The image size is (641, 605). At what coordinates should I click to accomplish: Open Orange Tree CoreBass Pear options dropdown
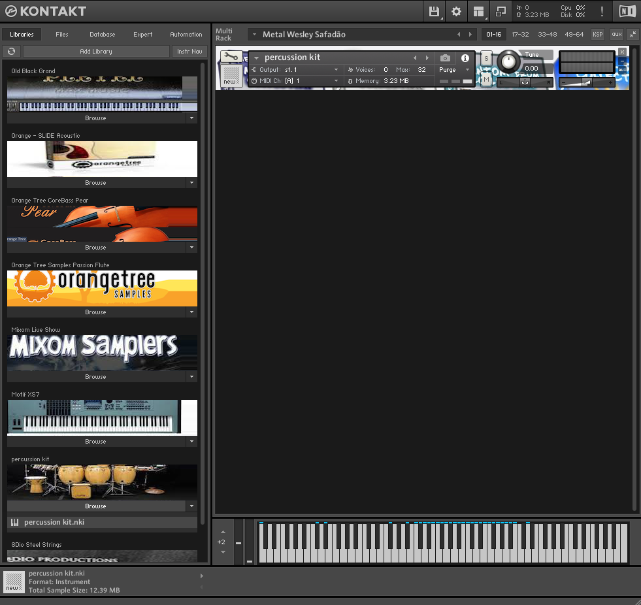tap(191, 248)
